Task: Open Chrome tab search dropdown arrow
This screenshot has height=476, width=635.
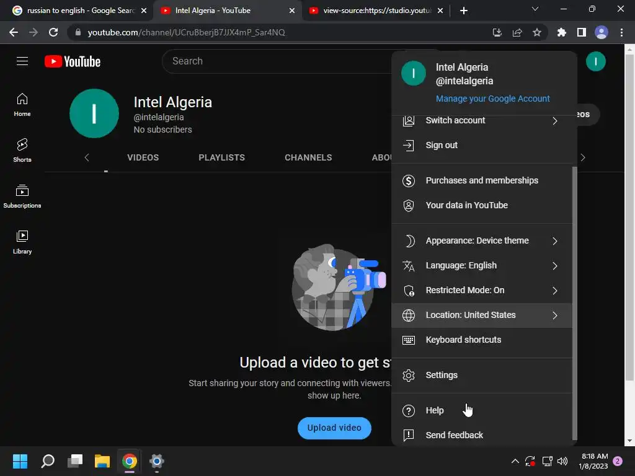Action: pos(535,9)
